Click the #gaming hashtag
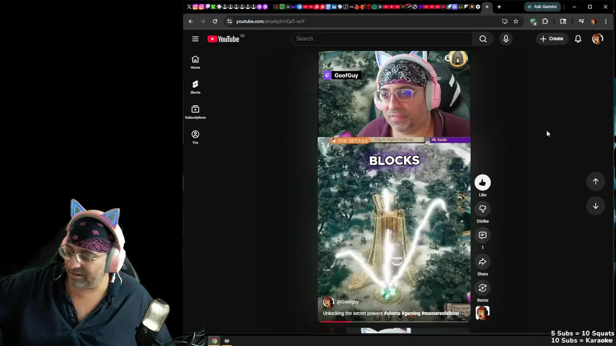This screenshot has height=346, width=616. 411,313
